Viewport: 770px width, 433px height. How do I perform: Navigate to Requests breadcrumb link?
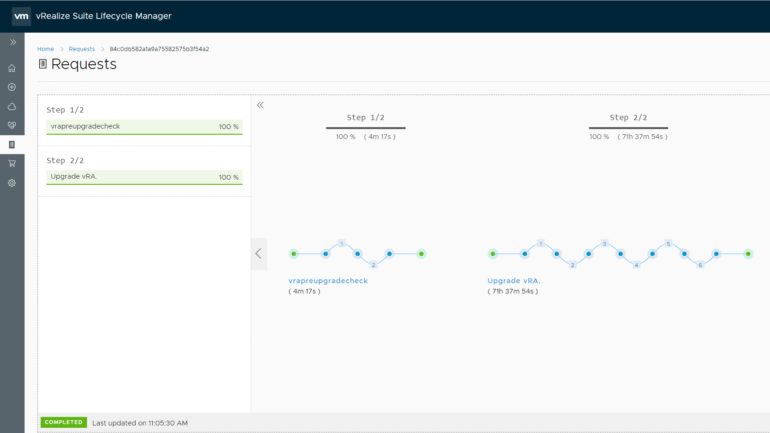(x=82, y=49)
